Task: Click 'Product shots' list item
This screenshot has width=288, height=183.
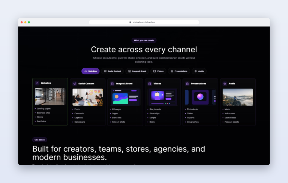Action: click(118, 122)
